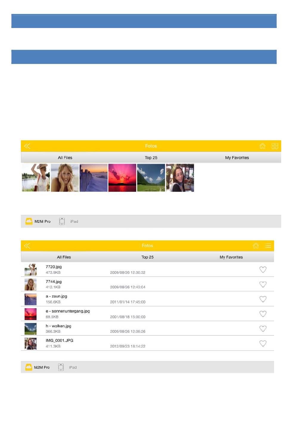The width and height of the screenshot is (283, 423).
Task: Open All Files tab in list view
Action: 64,257
